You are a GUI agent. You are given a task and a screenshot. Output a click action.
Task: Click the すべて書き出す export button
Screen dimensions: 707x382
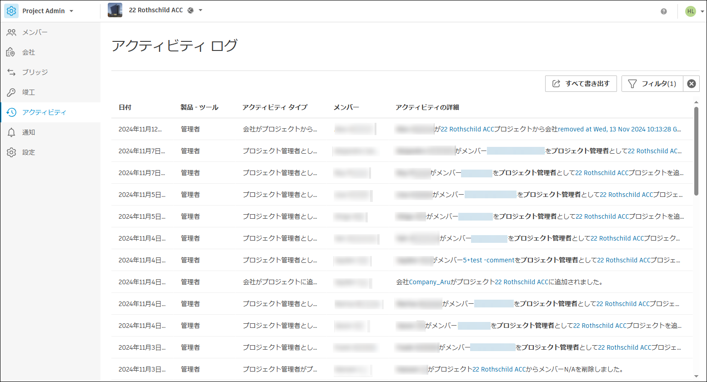pyautogui.click(x=581, y=84)
